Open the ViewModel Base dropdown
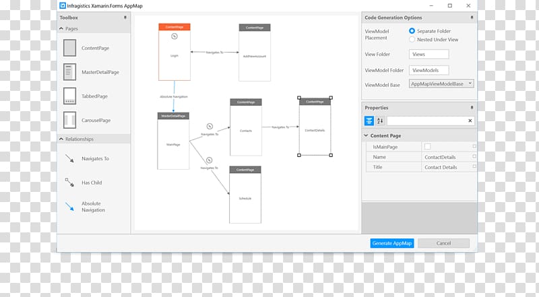The image size is (539, 297). coord(470,84)
